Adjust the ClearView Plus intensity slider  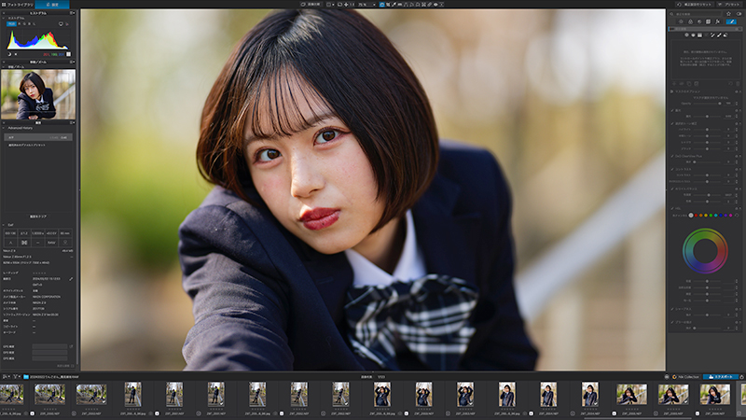coord(707,161)
